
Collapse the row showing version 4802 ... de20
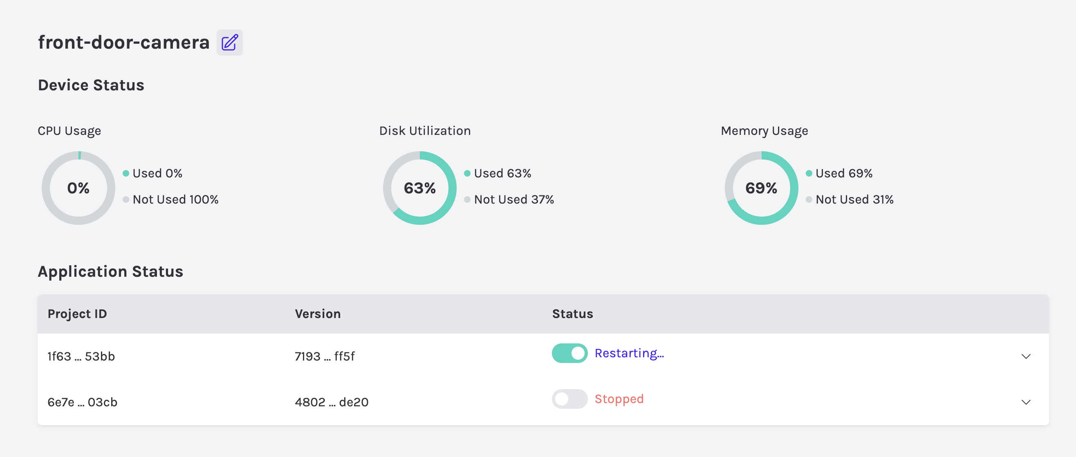point(1026,402)
